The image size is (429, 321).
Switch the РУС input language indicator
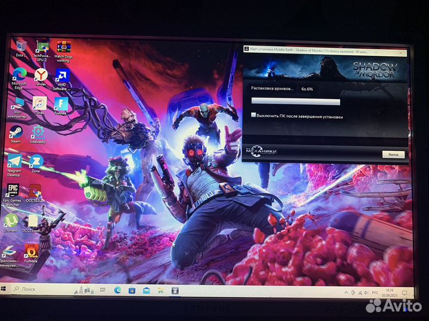(375, 292)
